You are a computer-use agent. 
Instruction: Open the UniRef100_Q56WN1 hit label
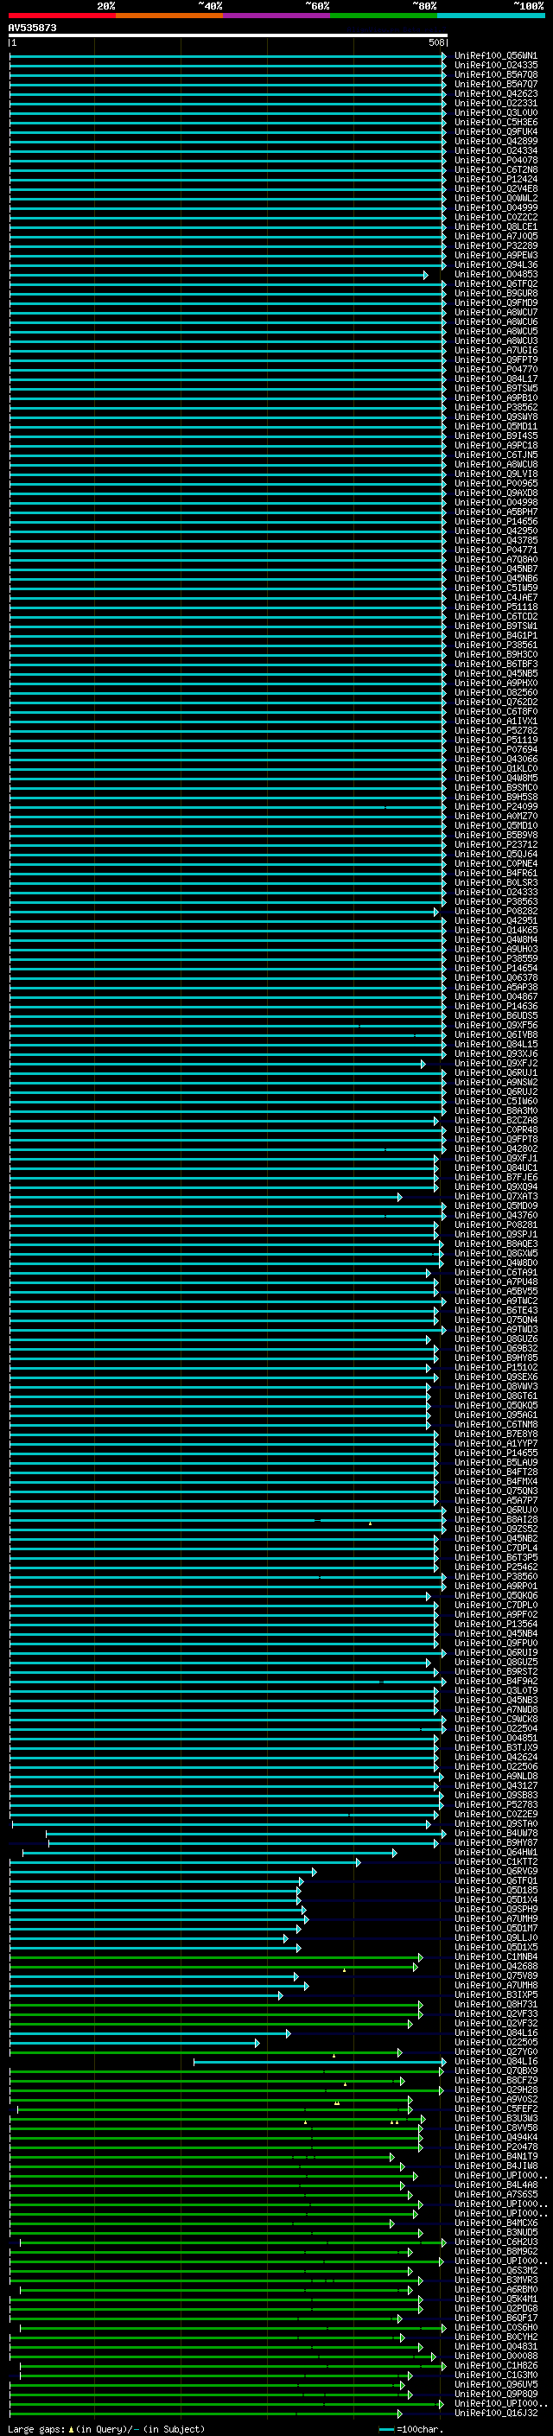tap(496, 56)
